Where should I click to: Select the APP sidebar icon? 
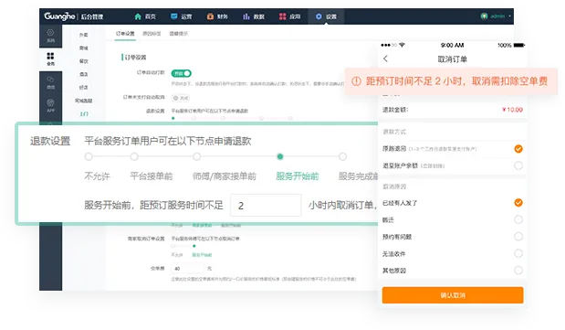click(x=50, y=106)
